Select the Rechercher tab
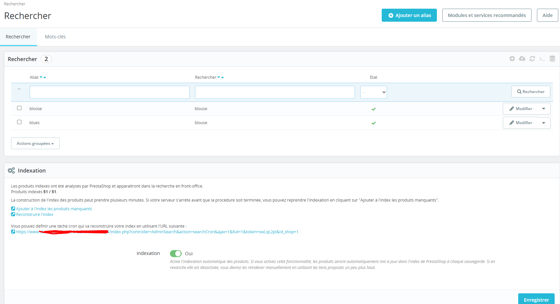Image resolution: width=560 pixels, height=304 pixels. [x=18, y=37]
